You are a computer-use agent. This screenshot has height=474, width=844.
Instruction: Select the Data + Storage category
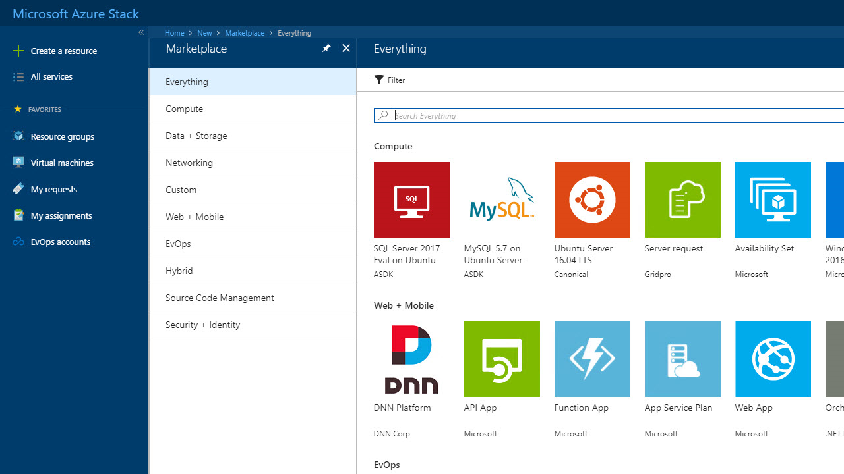(x=253, y=136)
